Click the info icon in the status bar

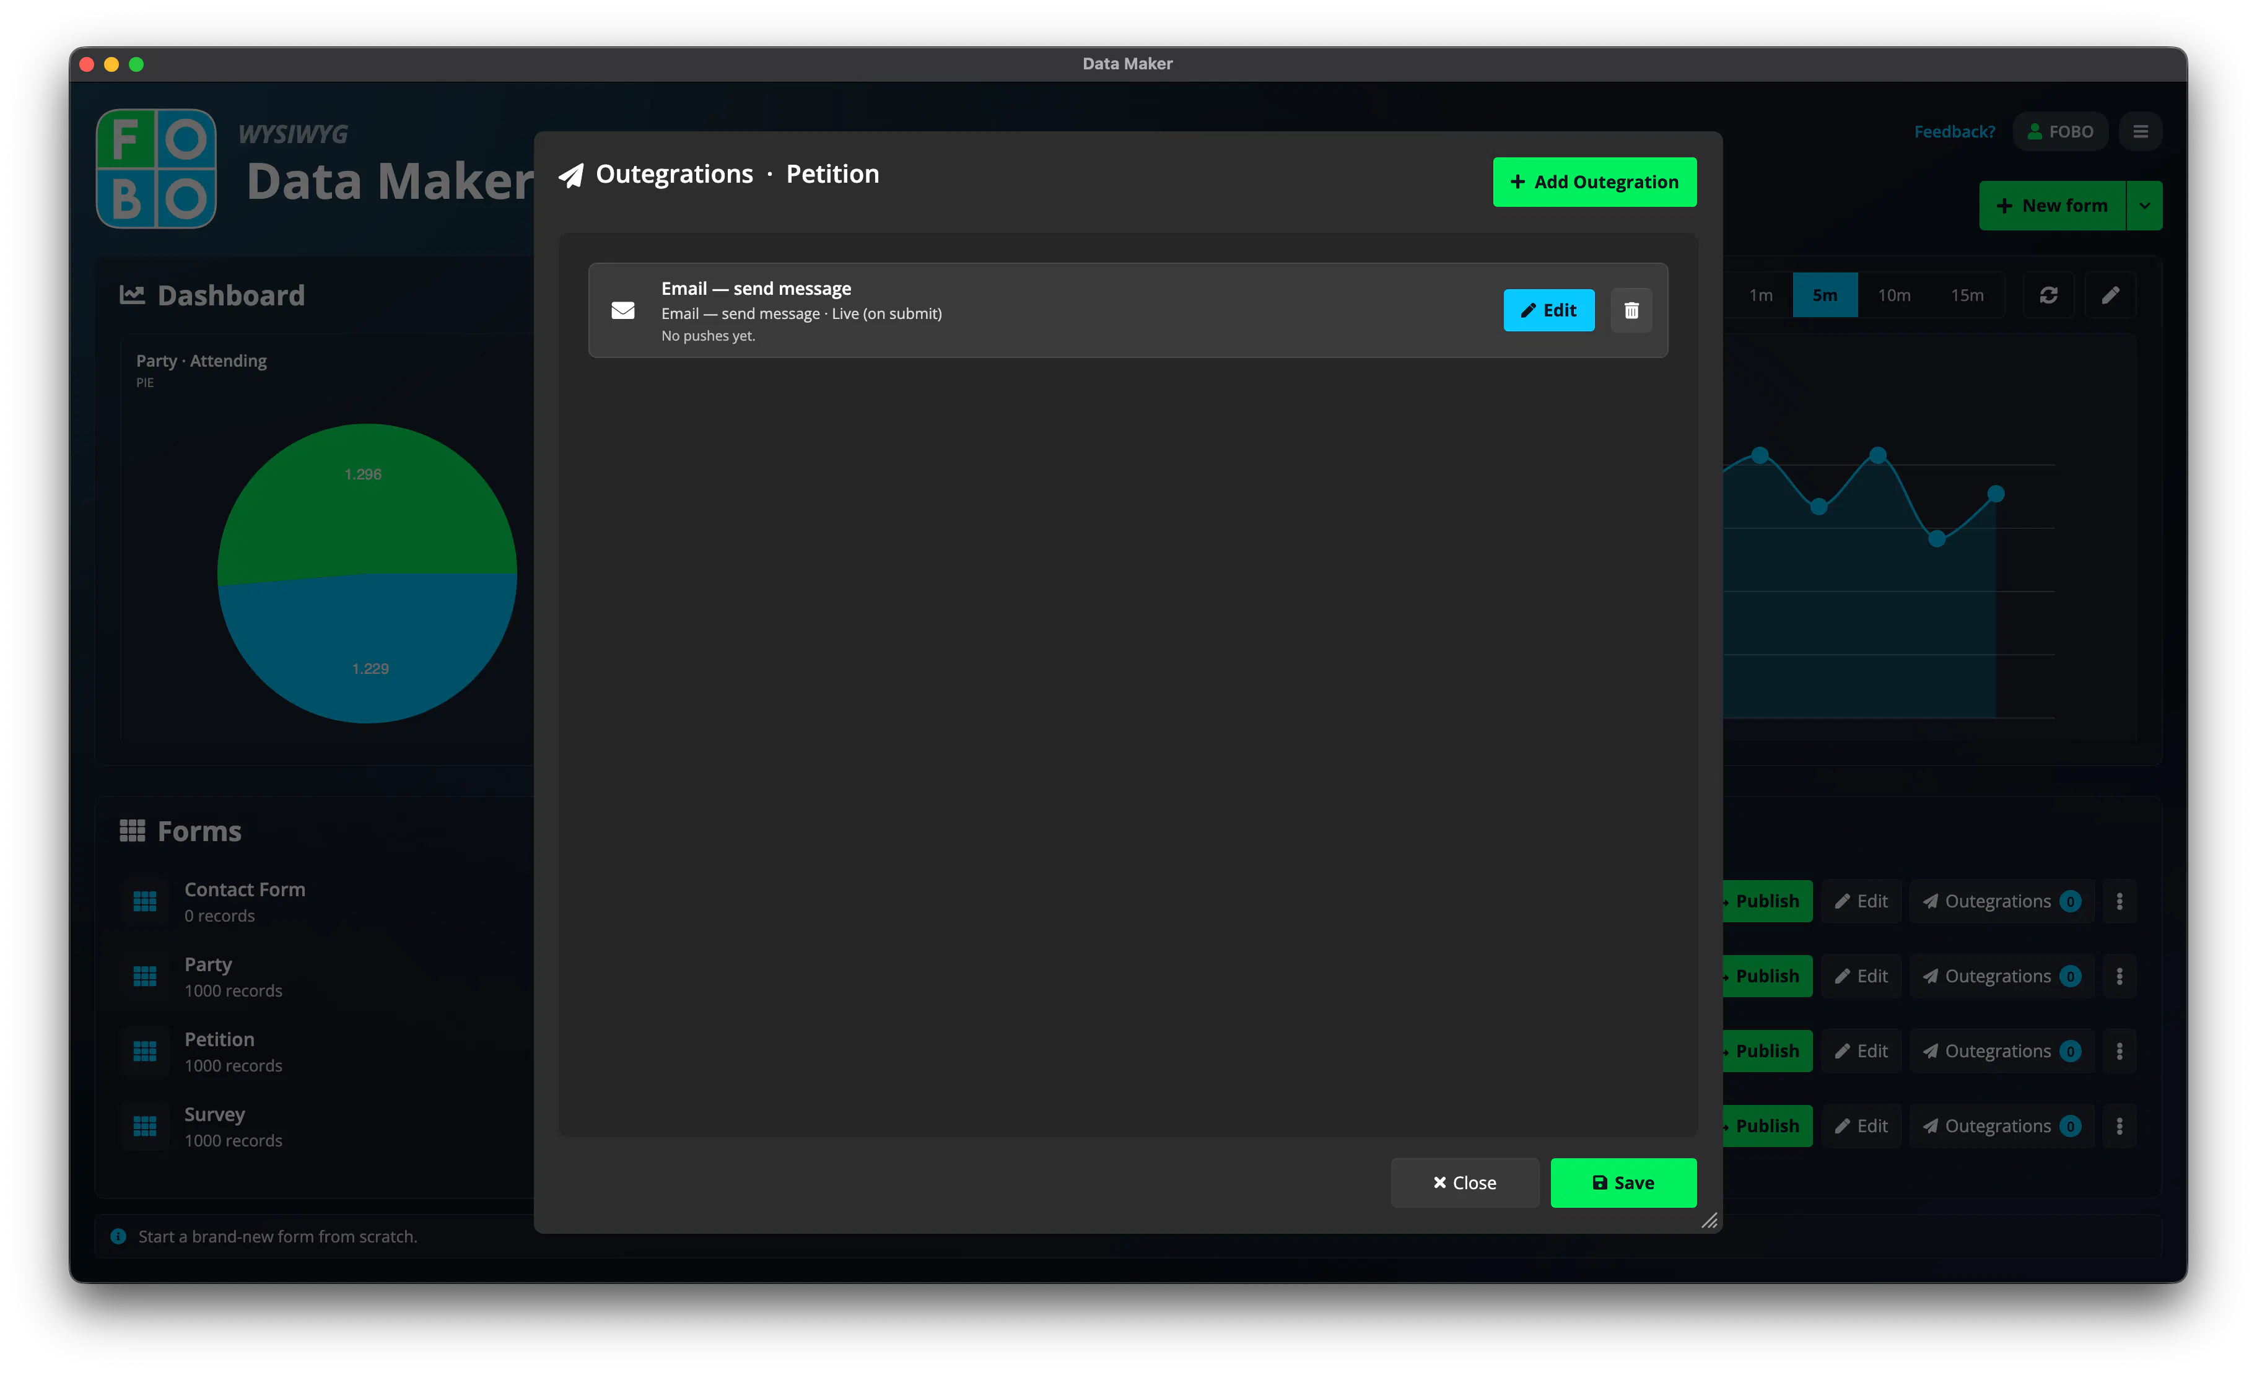pos(118,1236)
